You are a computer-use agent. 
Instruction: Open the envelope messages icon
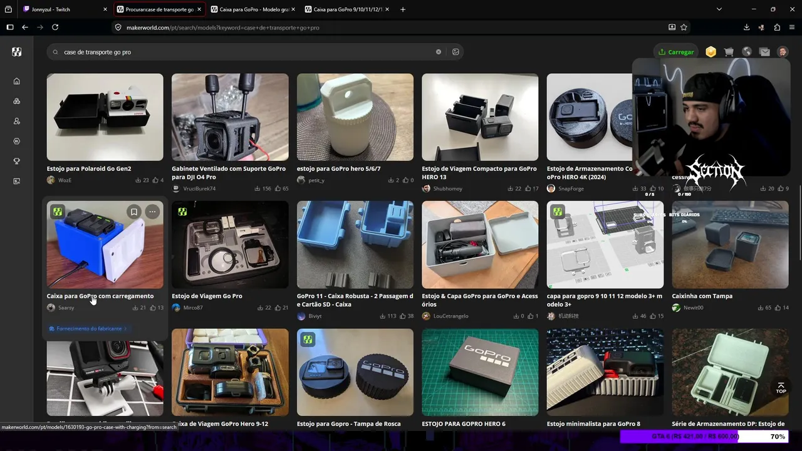tap(764, 52)
